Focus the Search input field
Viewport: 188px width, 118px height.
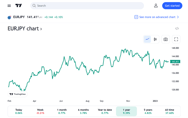pos(87,6)
